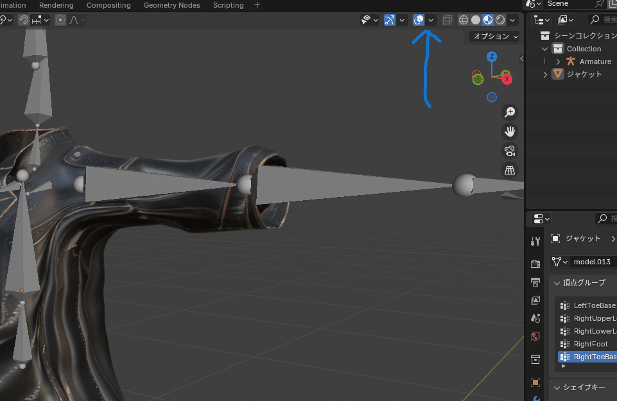Expand vertex group list filter triangle
The width and height of the screenshot is (617, 401).
tap(564, 366)
